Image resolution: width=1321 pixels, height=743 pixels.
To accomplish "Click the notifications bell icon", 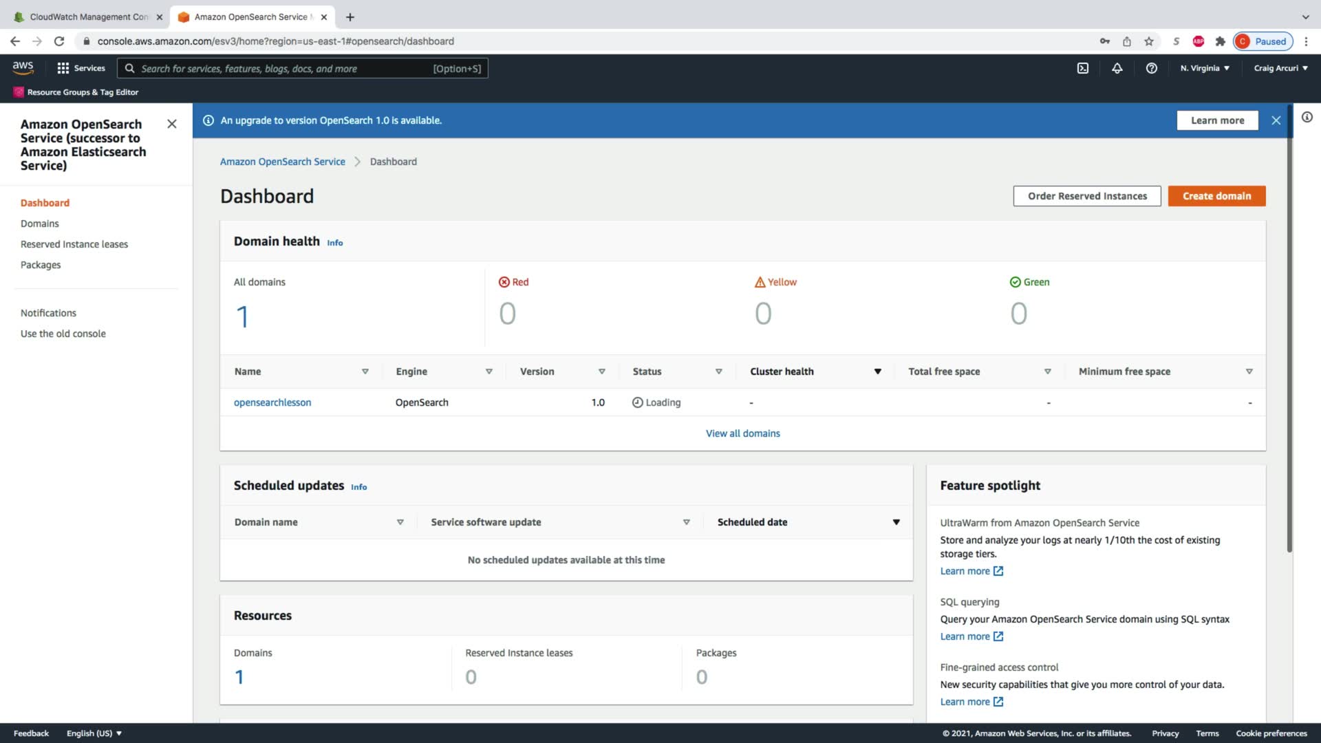I will (x=1117, y=68).
